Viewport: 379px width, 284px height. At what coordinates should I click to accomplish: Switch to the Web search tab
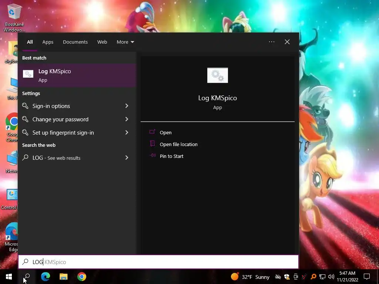pos(102,42)
